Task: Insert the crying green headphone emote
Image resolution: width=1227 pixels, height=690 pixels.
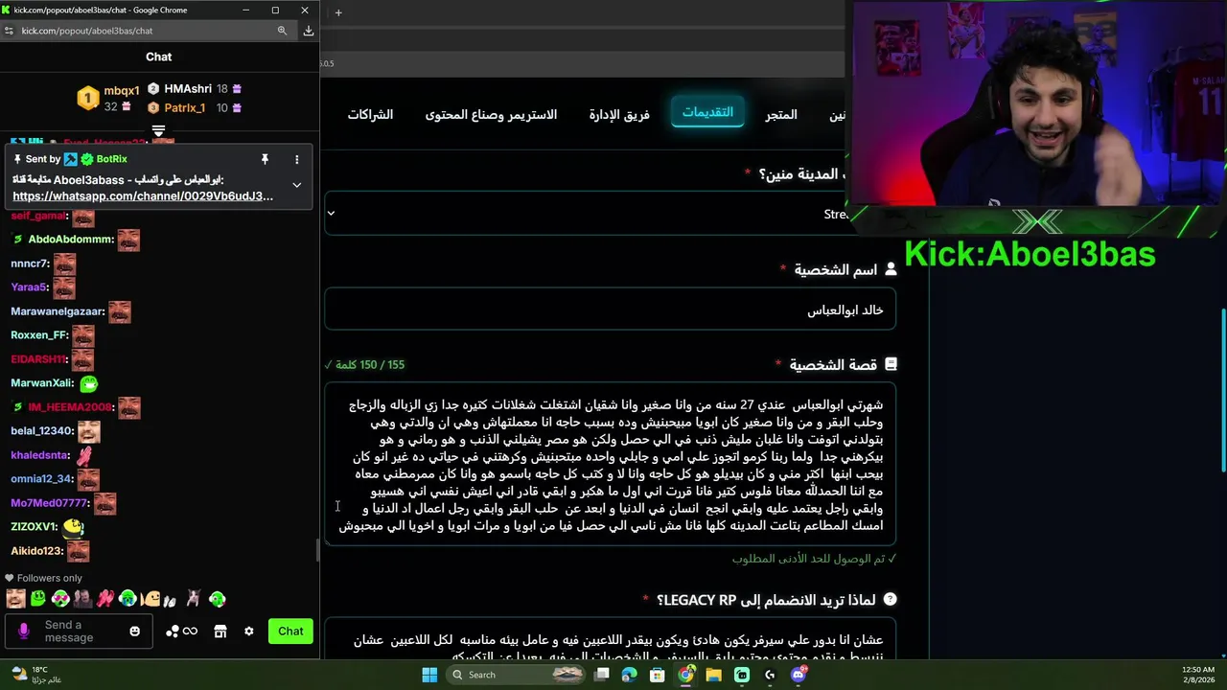Action: point(127,600)
